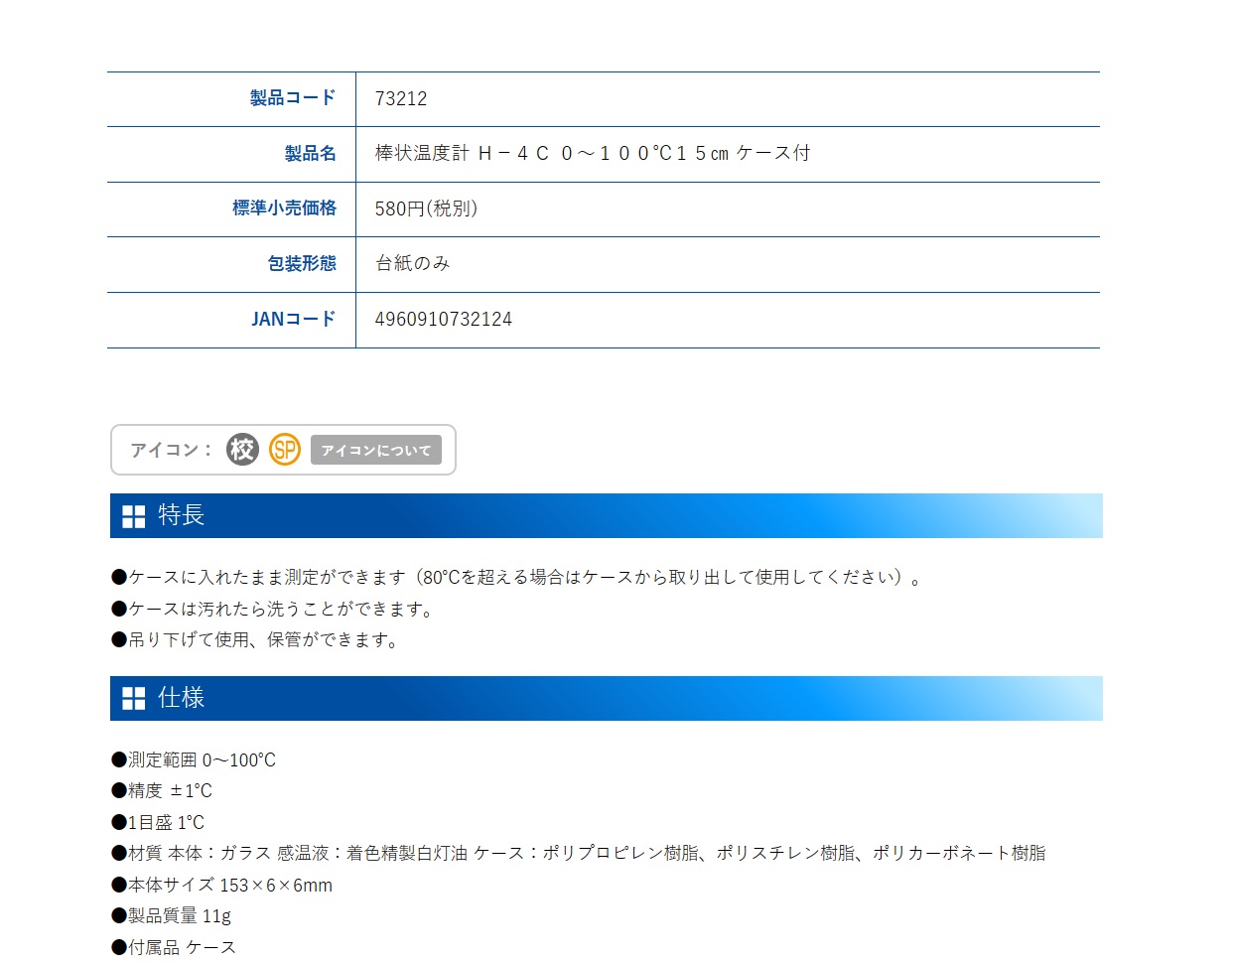This screenshot has height=964, width=1234.
Task: Click the 校 school icon
Action: [242, 450]
